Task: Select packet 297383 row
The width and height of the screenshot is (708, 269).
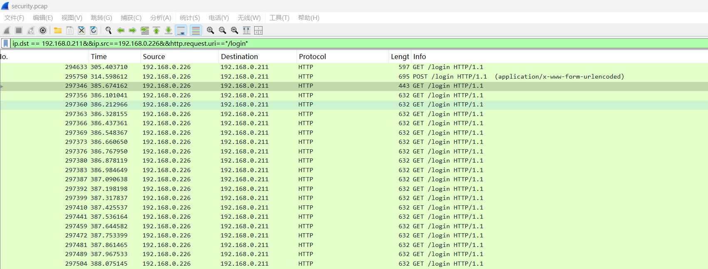Action: click(x=354, y=170)
